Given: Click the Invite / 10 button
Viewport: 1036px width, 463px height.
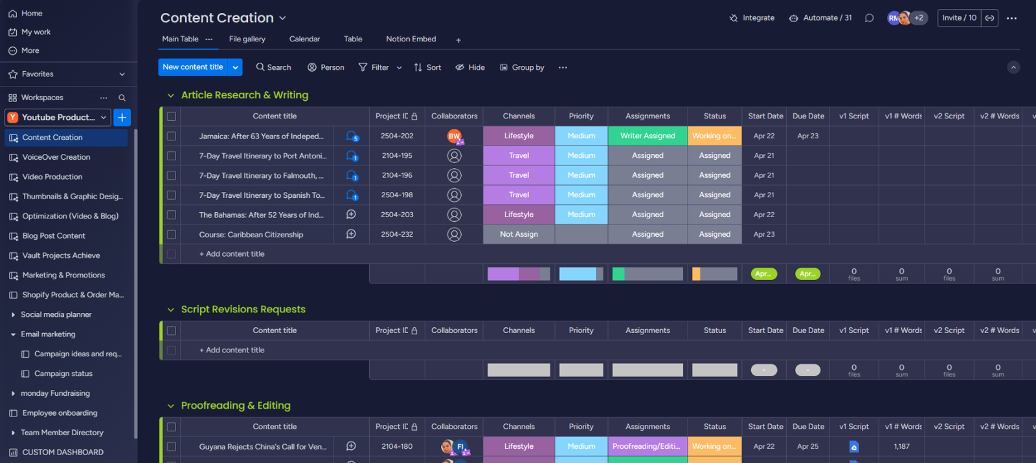Looking at the screenshot, I should pyautogui.click(x=959, y=18).
